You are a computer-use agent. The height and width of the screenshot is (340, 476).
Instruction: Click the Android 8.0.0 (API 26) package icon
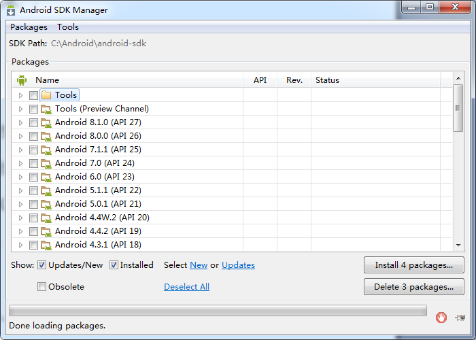point(46,136)
